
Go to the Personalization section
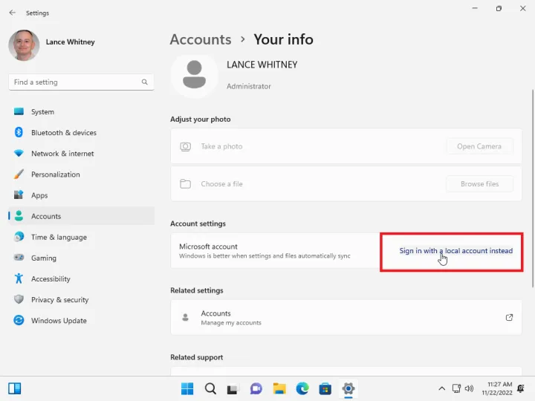coord(55,175)
